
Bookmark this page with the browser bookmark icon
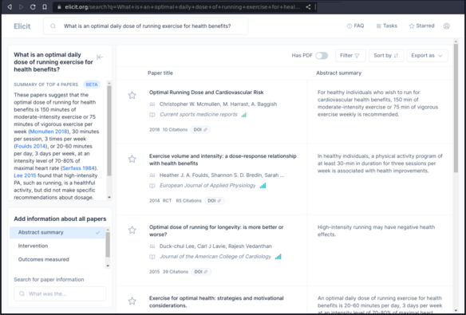point(45,7)
